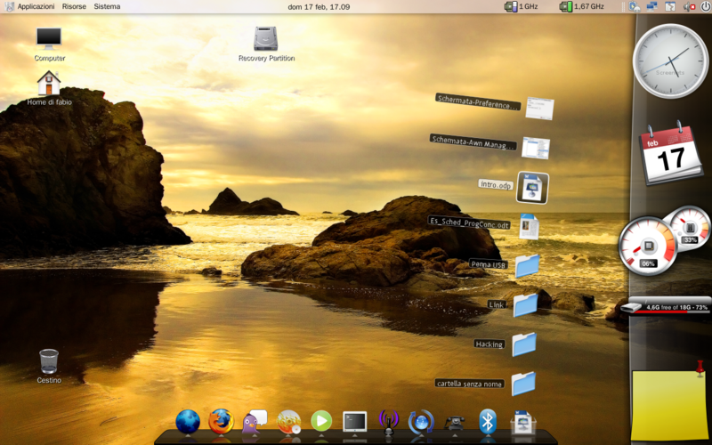Open the black telephone dock icon
Viewport: 712px width, 445px height.
[x=456, y=422]
